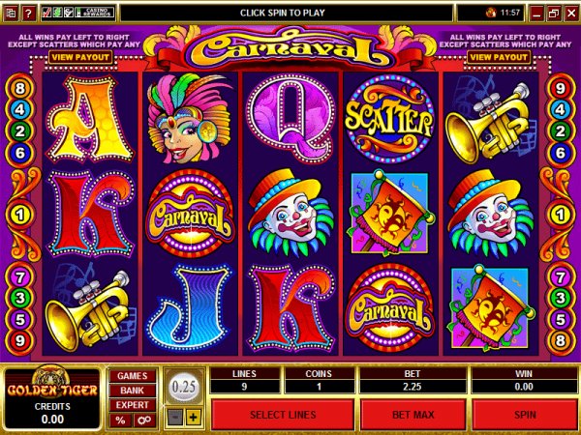Open the help question mark icon
This screenshot has height=435, width=581.
28,14
